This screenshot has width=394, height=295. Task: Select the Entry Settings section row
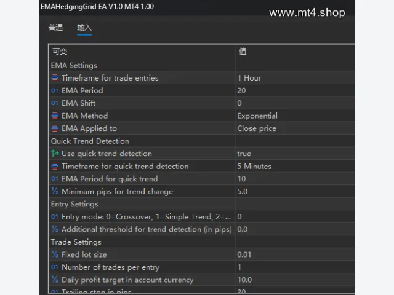point(202,204)
